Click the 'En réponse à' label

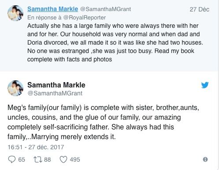[45, 18]
